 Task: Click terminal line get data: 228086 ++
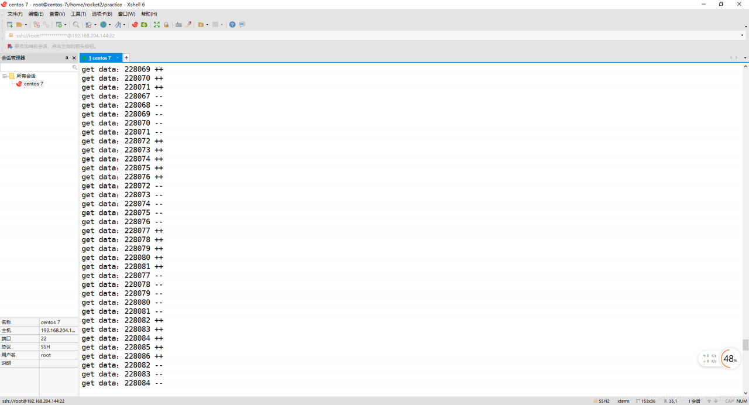[122, 356]
